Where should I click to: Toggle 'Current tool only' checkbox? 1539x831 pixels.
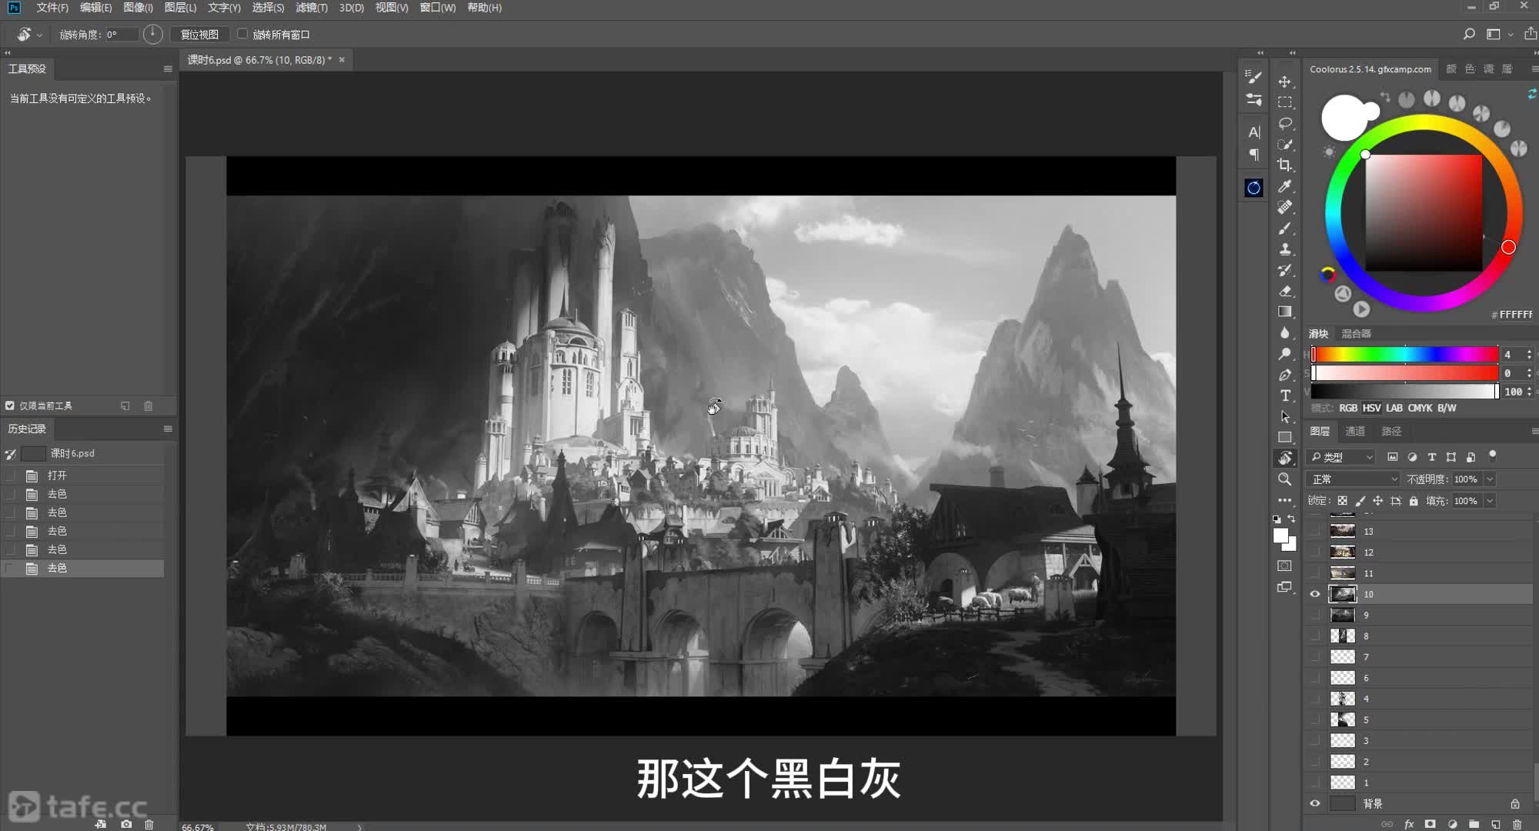tap(10, 405)
